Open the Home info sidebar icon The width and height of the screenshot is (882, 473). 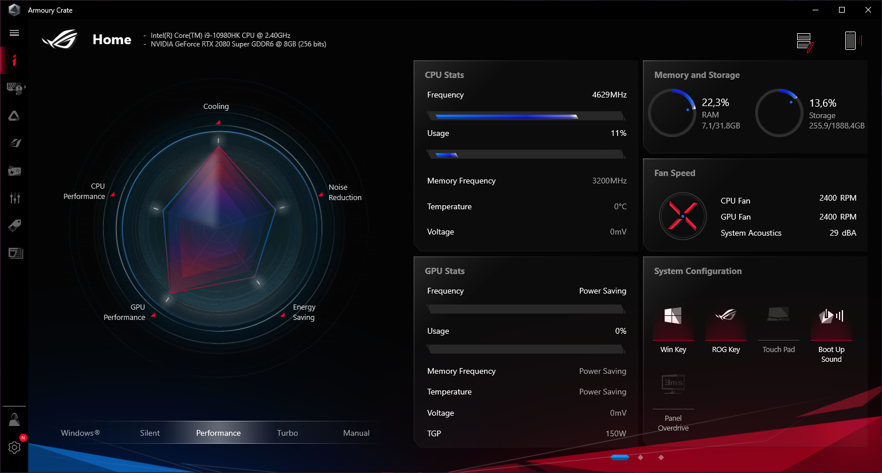tap(14, 60)
